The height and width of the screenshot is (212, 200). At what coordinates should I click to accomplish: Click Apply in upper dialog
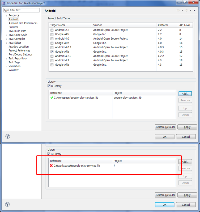tap(187, 127)
